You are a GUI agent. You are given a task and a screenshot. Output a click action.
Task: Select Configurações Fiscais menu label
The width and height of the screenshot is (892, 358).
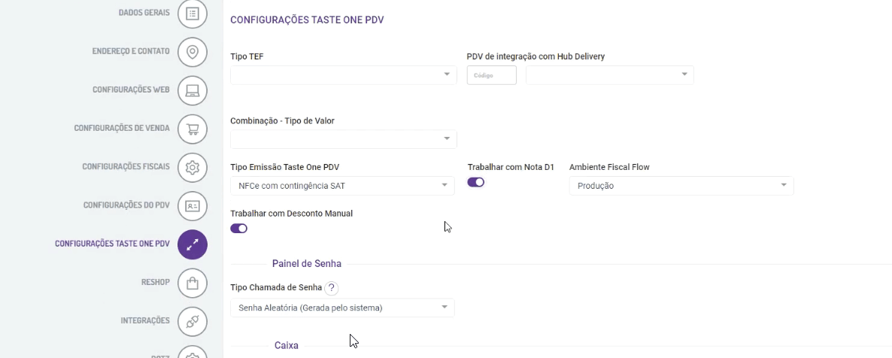[126, 166]
